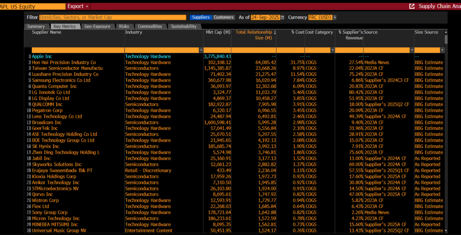This screenshot has width=461, height=235.
Task: Open the calendar picker next to the date
Action: click(x=282, y=18)
